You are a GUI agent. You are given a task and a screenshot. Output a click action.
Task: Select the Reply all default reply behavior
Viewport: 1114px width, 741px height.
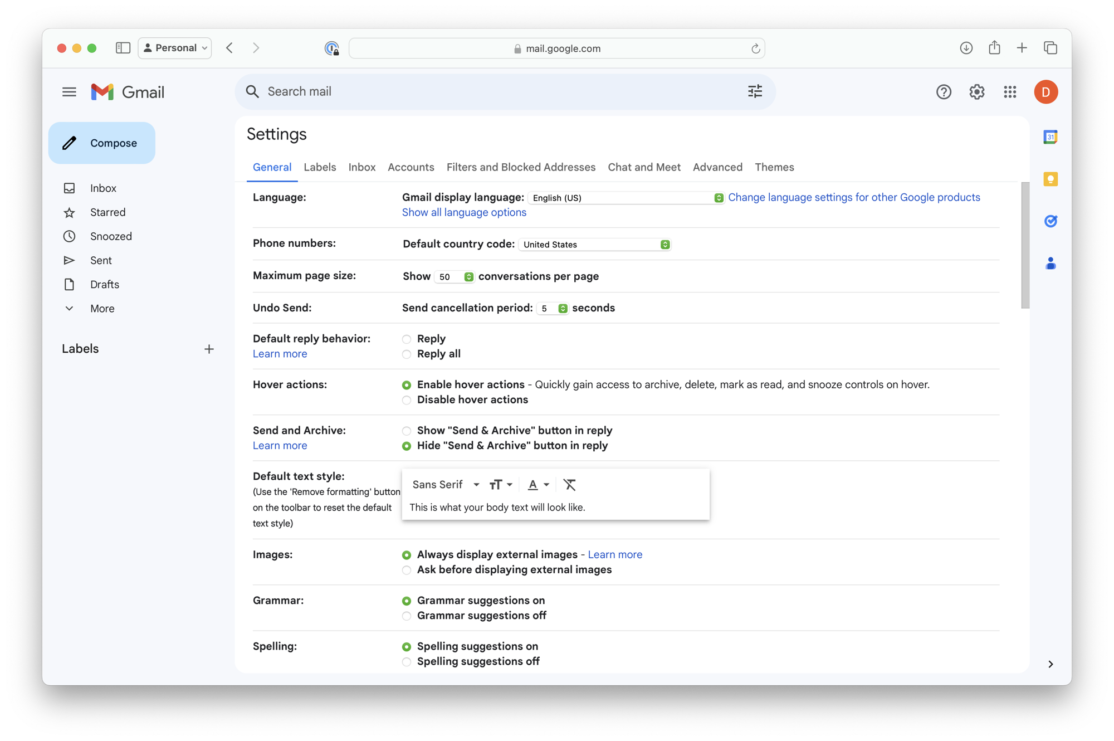coord(407,354)
